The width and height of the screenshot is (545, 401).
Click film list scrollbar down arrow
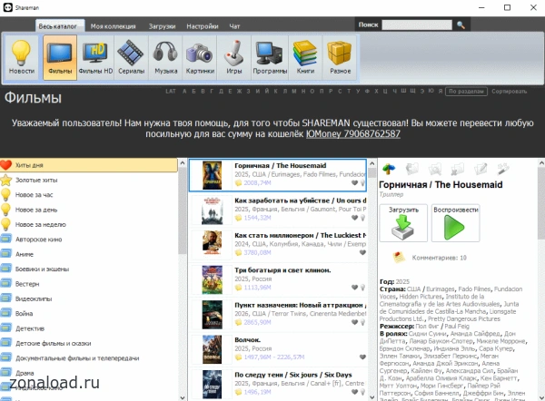point(372,397)
